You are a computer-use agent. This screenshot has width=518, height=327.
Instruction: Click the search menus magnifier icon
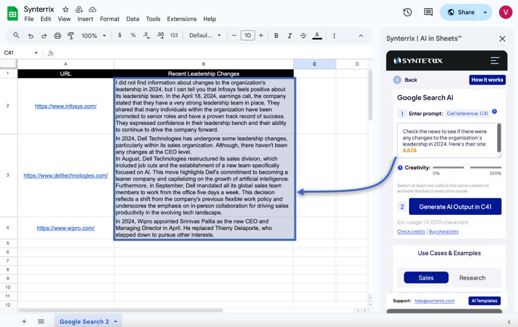click(x=16, y=35)
